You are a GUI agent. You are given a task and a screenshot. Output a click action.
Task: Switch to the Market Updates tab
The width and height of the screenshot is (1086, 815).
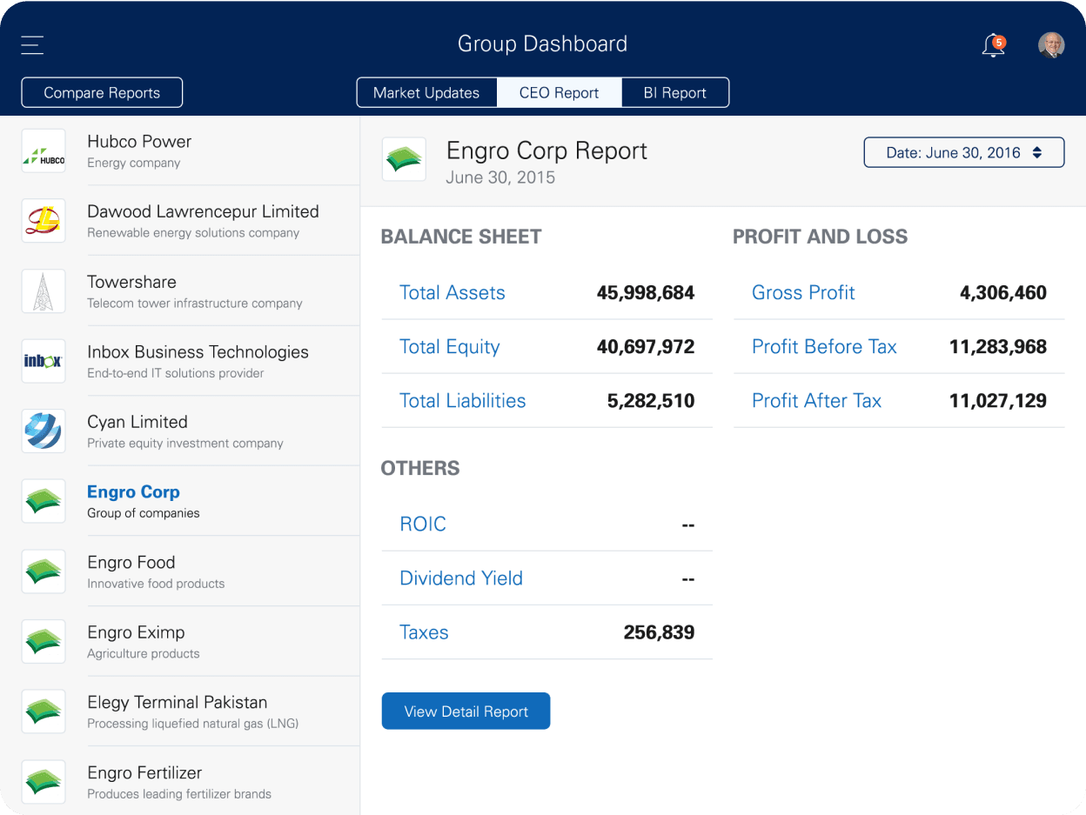426,93
